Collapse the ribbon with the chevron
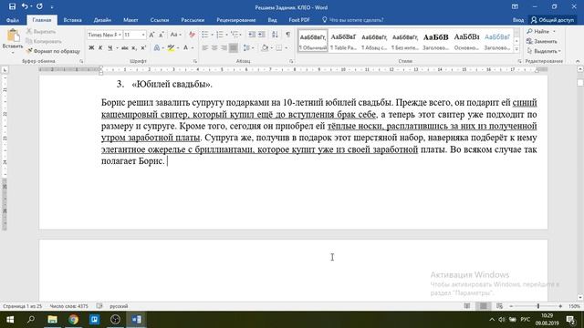 578,61
